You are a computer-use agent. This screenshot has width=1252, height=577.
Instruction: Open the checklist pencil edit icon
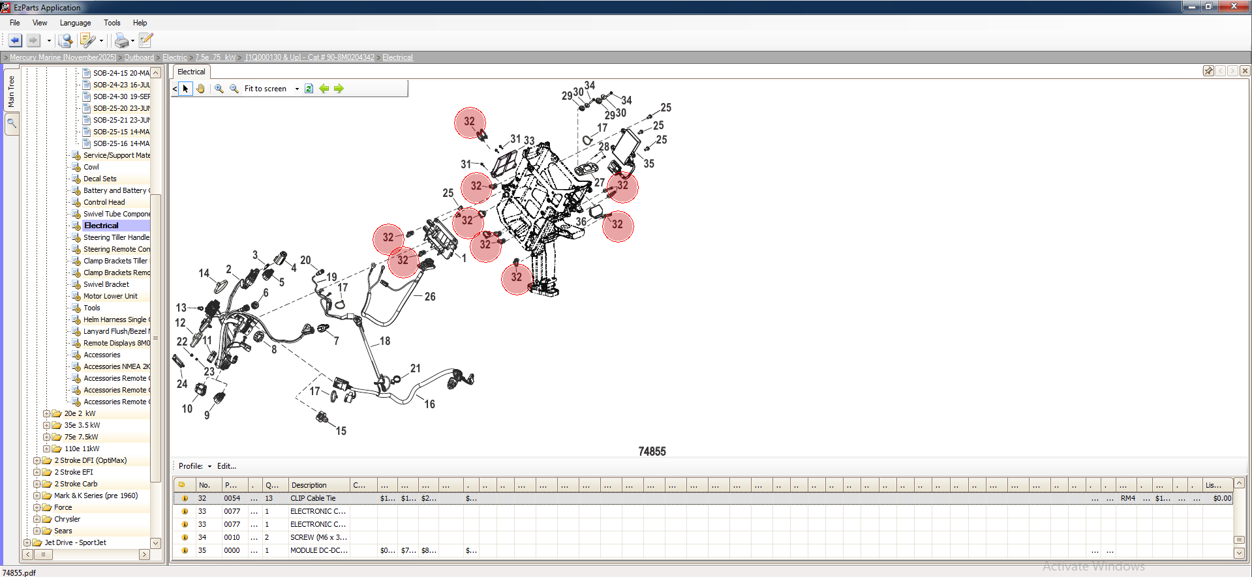145,40
